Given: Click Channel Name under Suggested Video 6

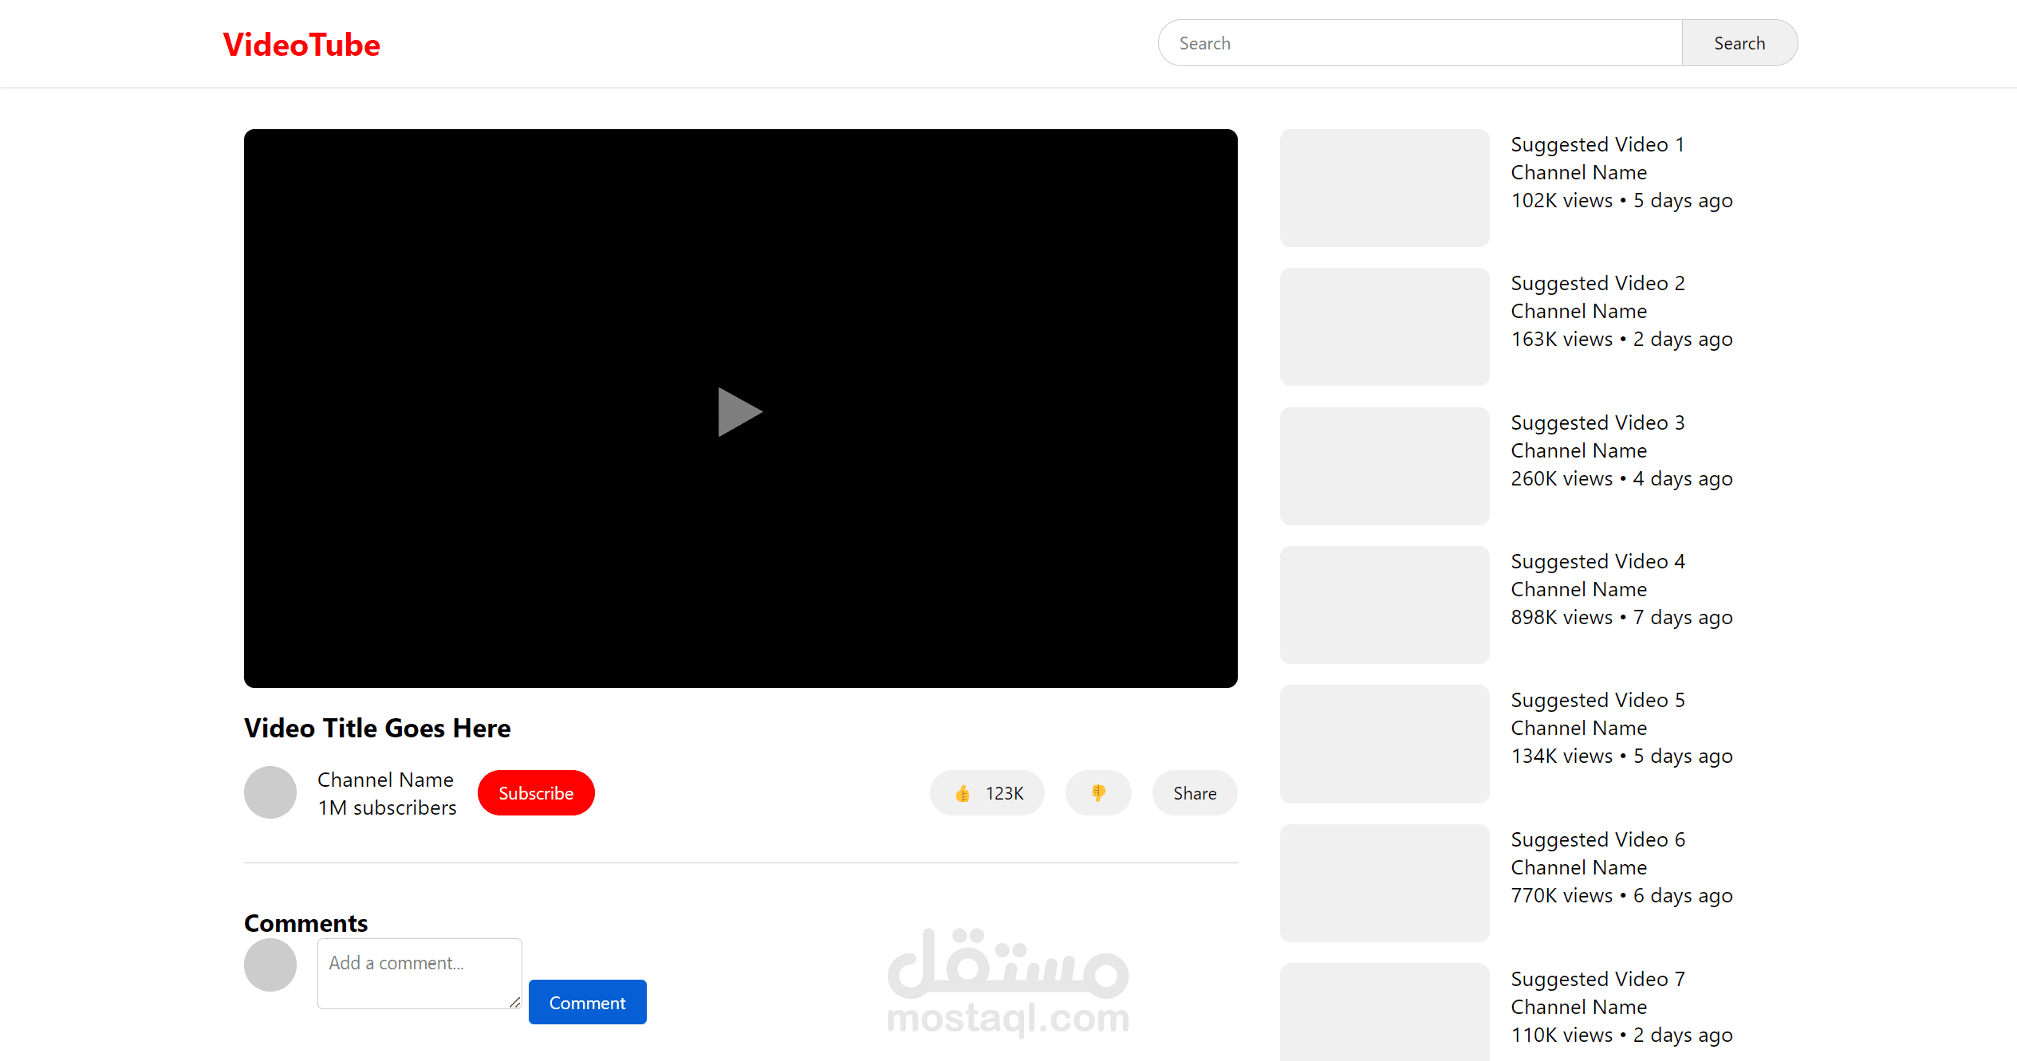Looking at the screenshot, I should coord(1578,867).
